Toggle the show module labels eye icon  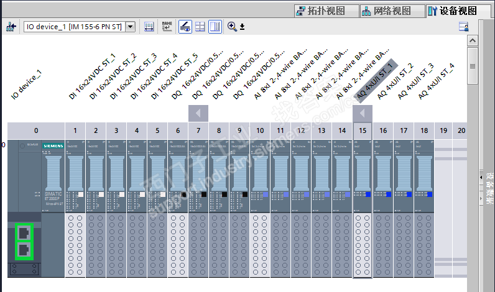[x=185, y=27]
